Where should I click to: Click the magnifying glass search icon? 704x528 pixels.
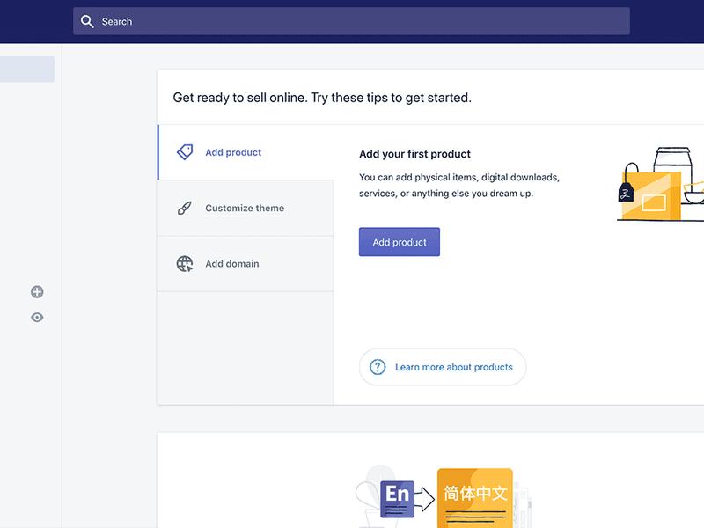click(87, 21)
